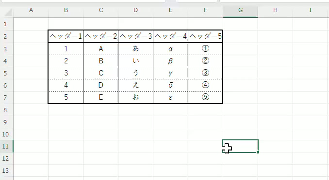The width and height of the screenshot is (329, 180).
Task: Select column G header
Action: pyautogui.click(x=241, y=10)
